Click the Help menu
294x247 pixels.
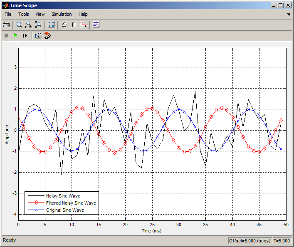coord(83,14)
